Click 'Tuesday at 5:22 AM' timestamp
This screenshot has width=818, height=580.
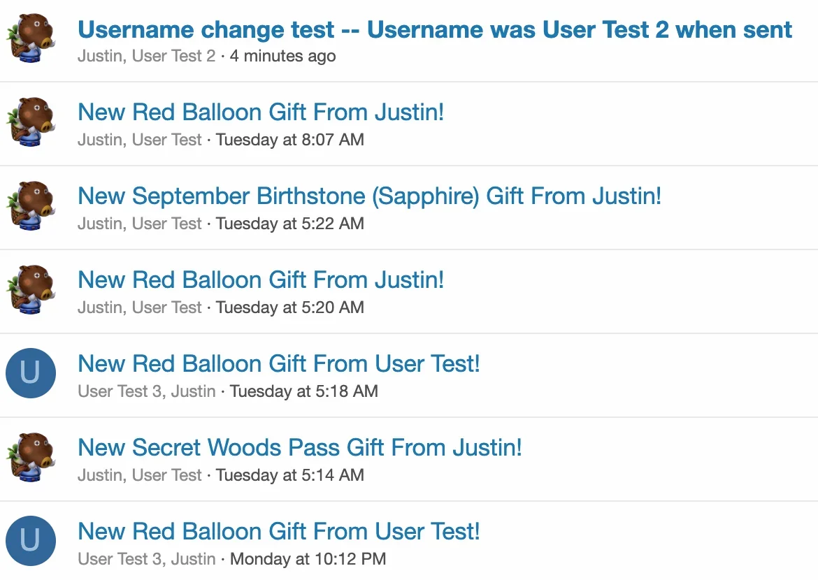[290, 224]
